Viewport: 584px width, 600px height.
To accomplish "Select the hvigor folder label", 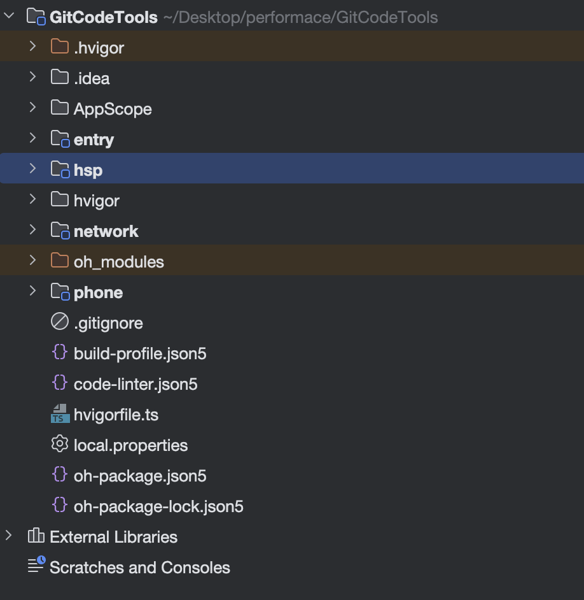I will click(97, 201).
